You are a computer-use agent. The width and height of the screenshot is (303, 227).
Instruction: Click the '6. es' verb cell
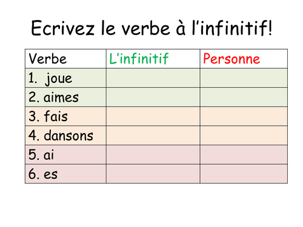[x=65, y=174]
